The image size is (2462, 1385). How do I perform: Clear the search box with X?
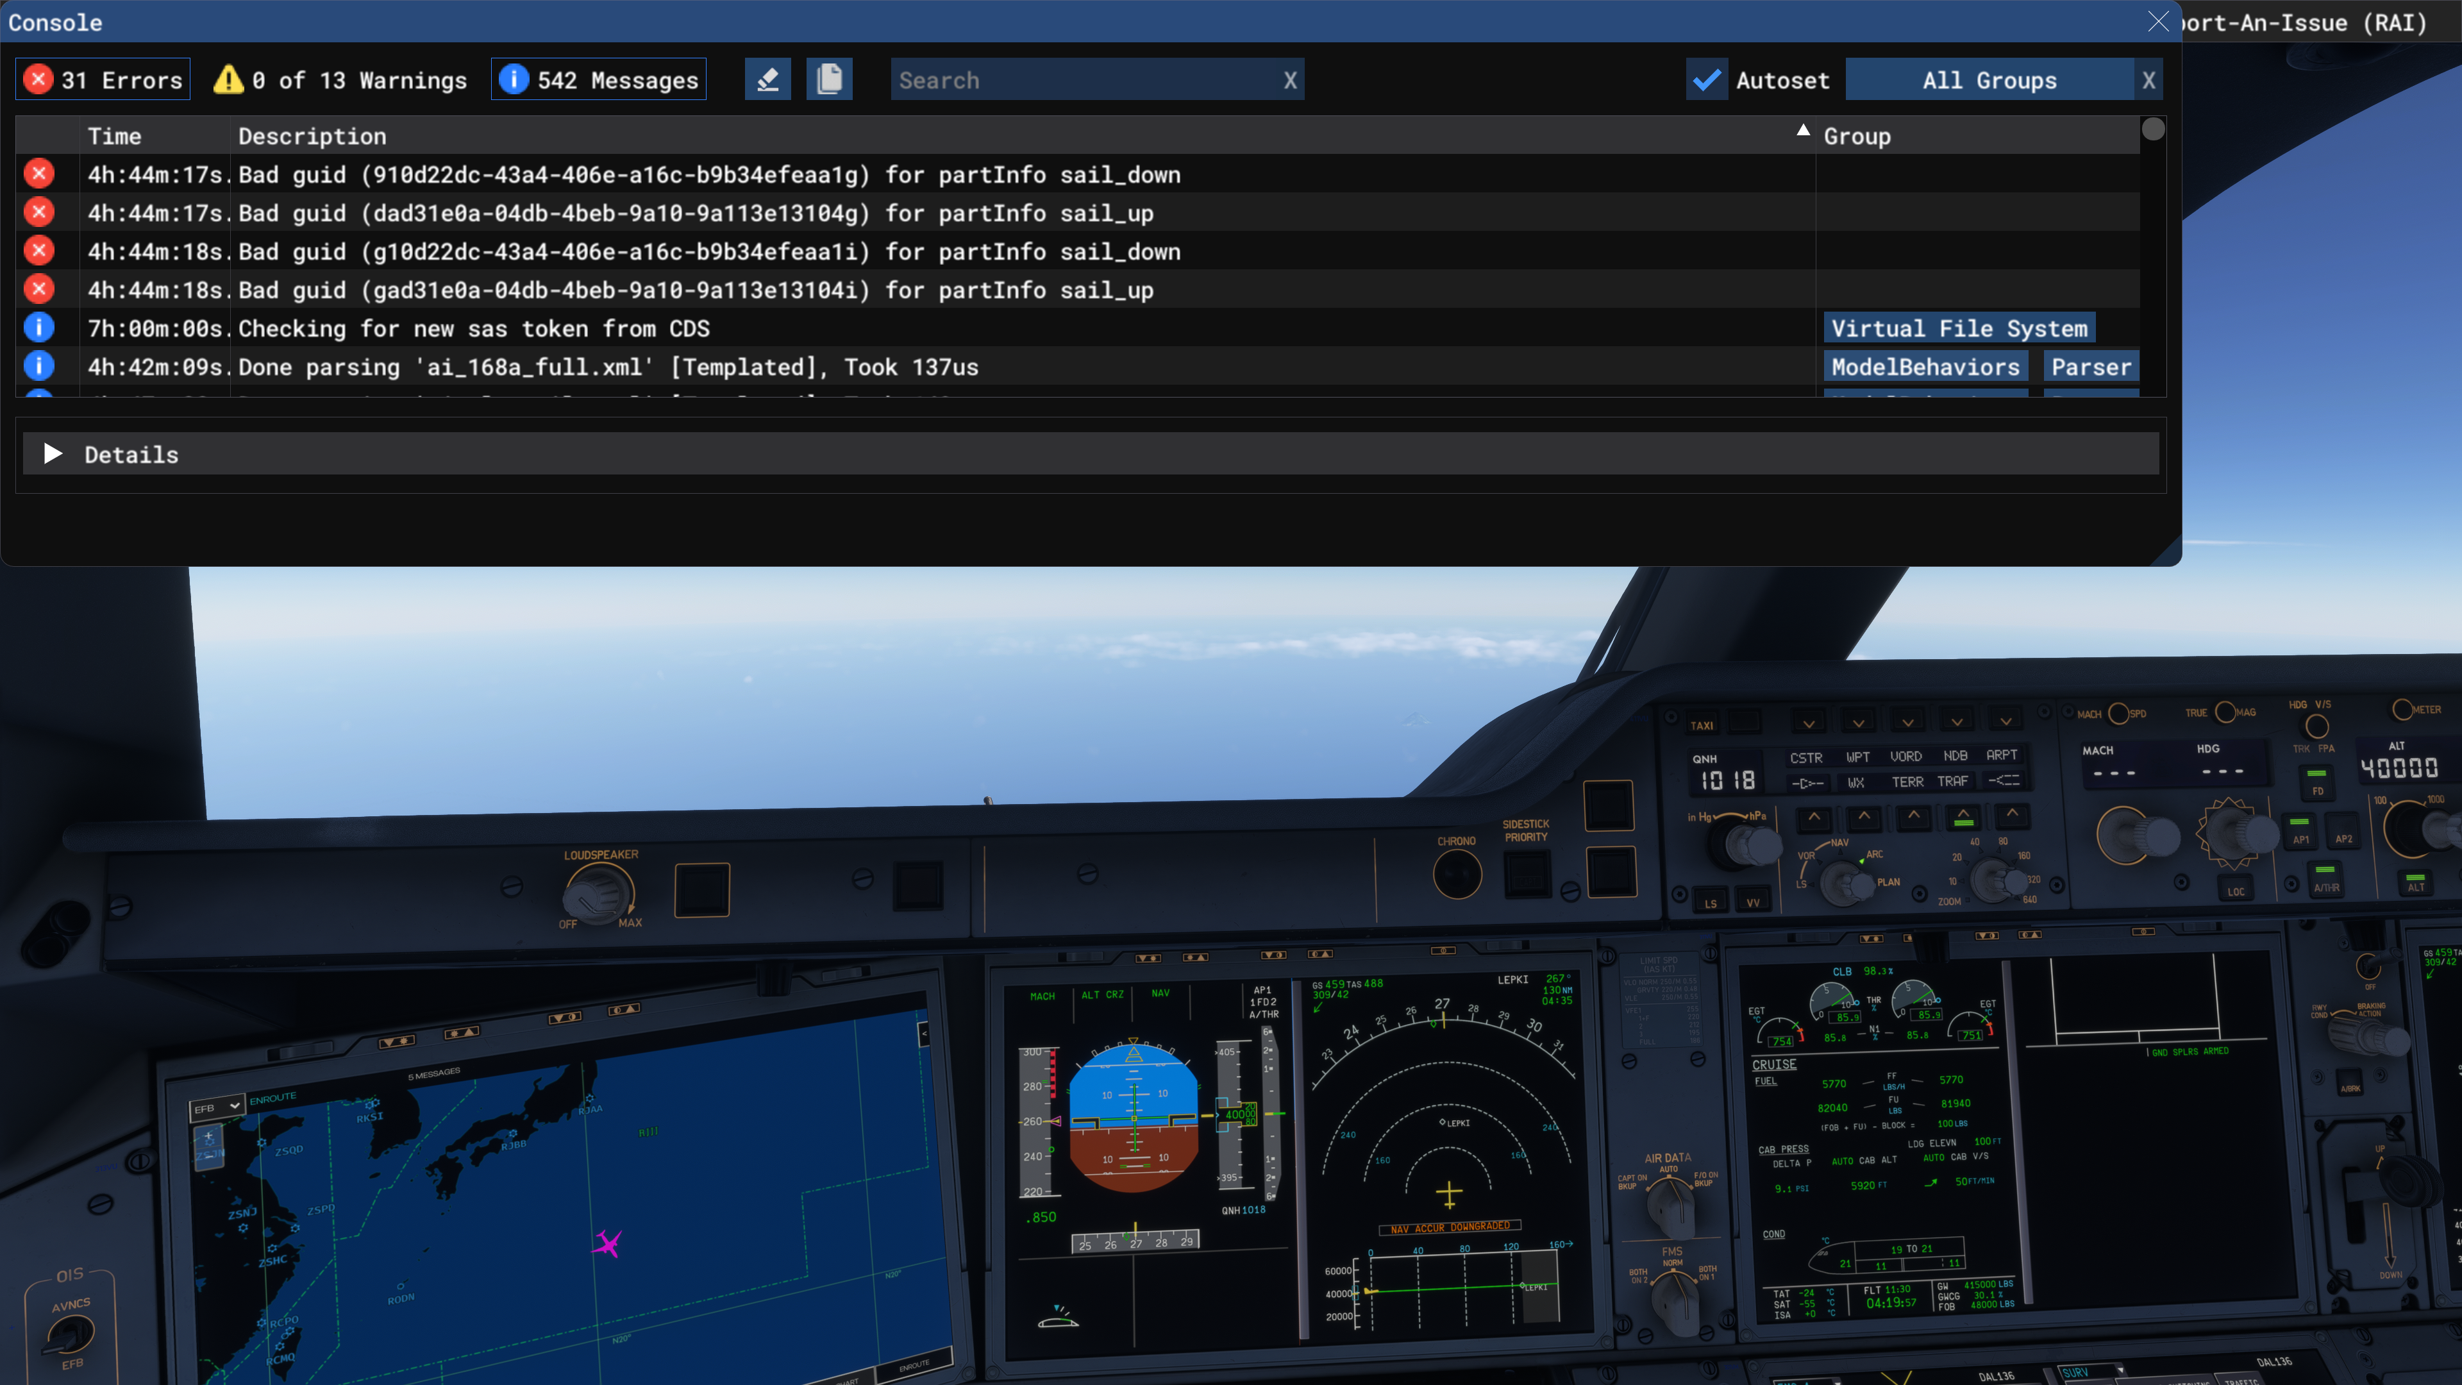1290,80
